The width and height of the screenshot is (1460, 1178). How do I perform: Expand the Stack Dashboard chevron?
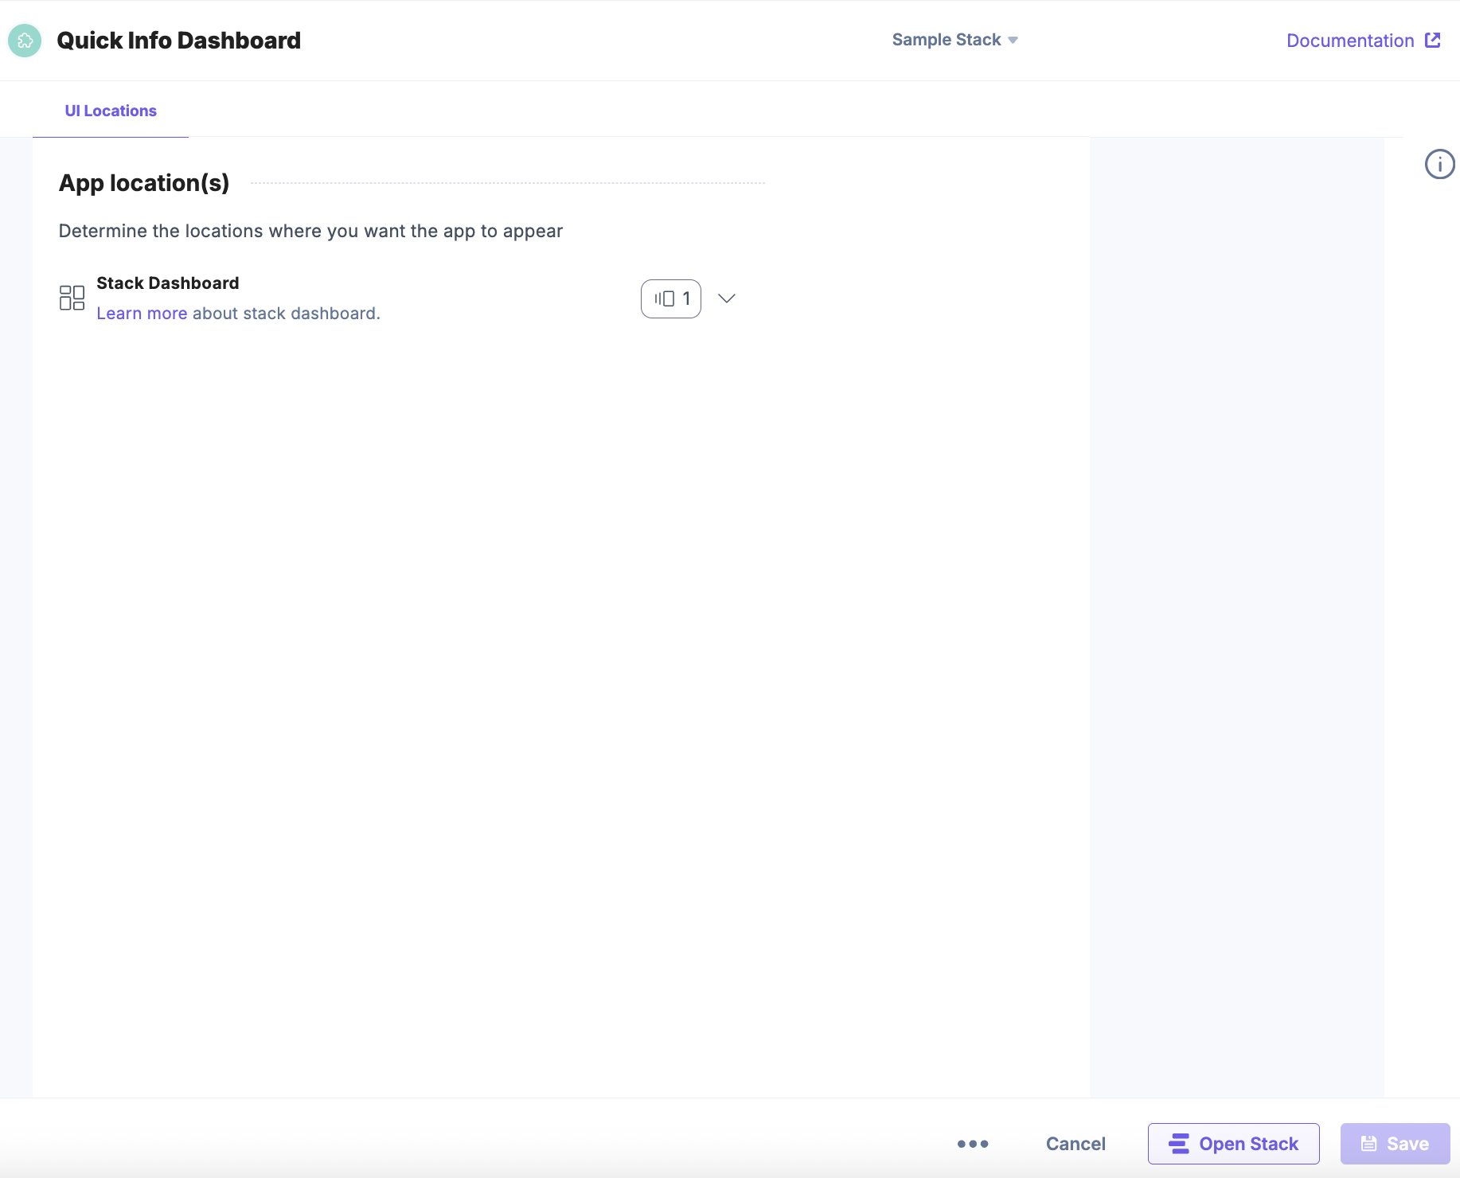(x=727, y=298)
